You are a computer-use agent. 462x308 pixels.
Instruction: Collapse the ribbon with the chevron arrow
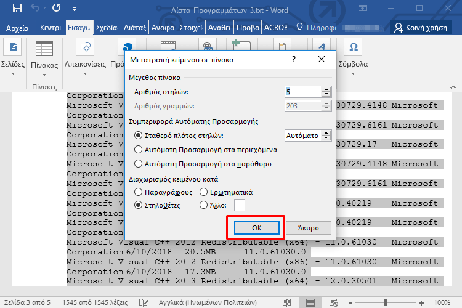click(453, 87)
